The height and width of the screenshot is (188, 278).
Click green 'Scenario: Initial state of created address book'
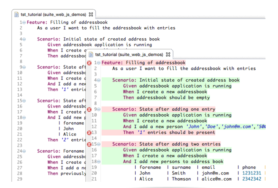click(176, 80)
